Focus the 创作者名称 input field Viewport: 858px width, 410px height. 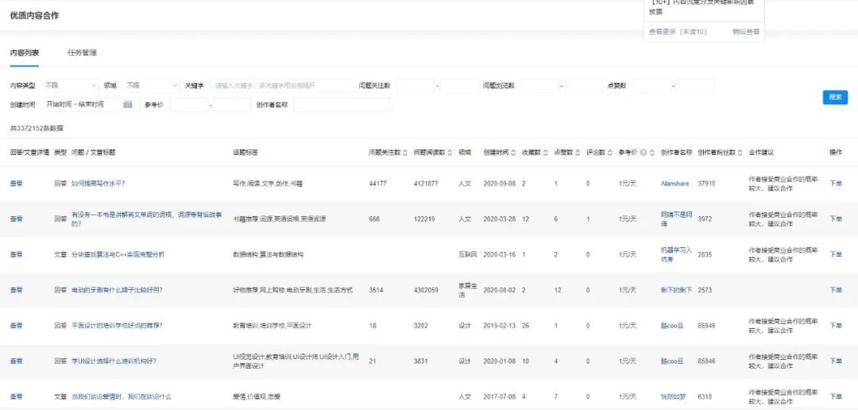tap(342, 105)
